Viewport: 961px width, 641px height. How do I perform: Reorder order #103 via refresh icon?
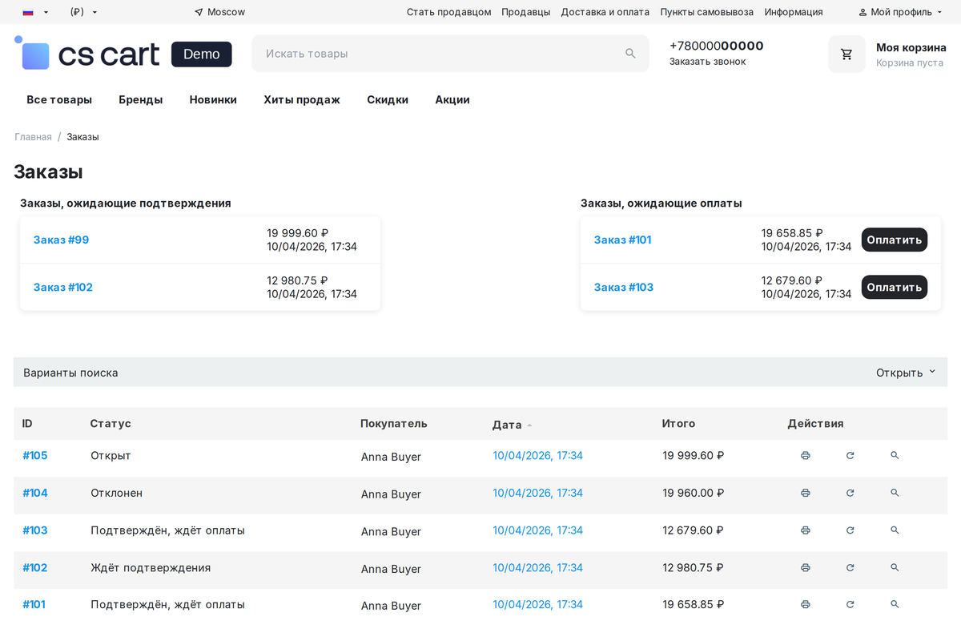tap(850, 530)
